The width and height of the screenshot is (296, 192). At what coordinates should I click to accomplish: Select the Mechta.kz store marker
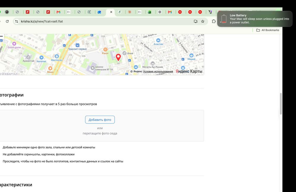pos(57,56)
